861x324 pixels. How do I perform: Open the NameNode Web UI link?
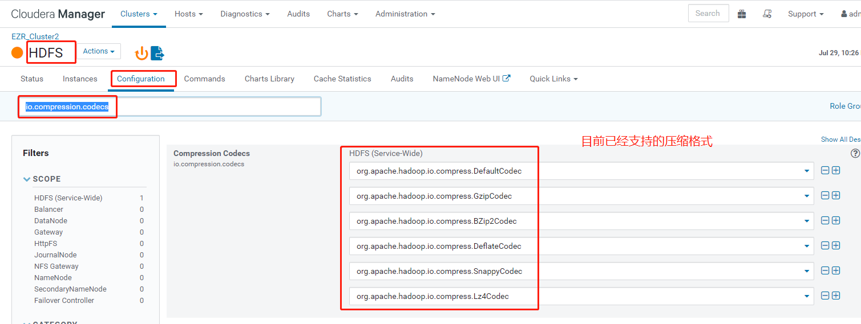pos(472,79)
